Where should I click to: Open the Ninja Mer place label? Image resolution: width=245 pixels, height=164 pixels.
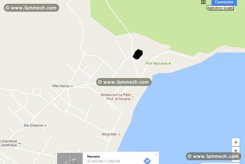pos(109,134)
